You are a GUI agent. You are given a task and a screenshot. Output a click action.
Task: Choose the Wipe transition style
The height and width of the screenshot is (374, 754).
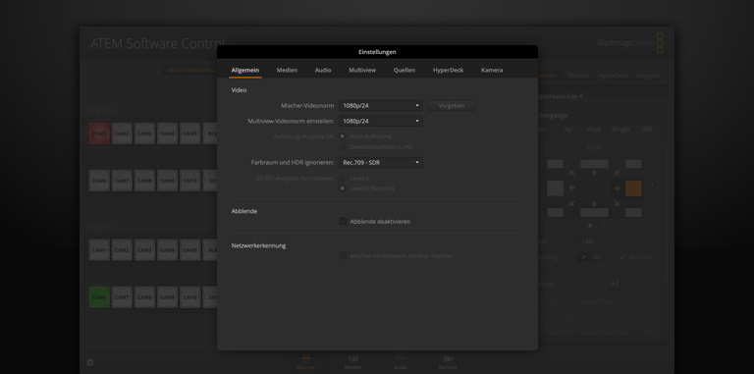click(593, 130)
